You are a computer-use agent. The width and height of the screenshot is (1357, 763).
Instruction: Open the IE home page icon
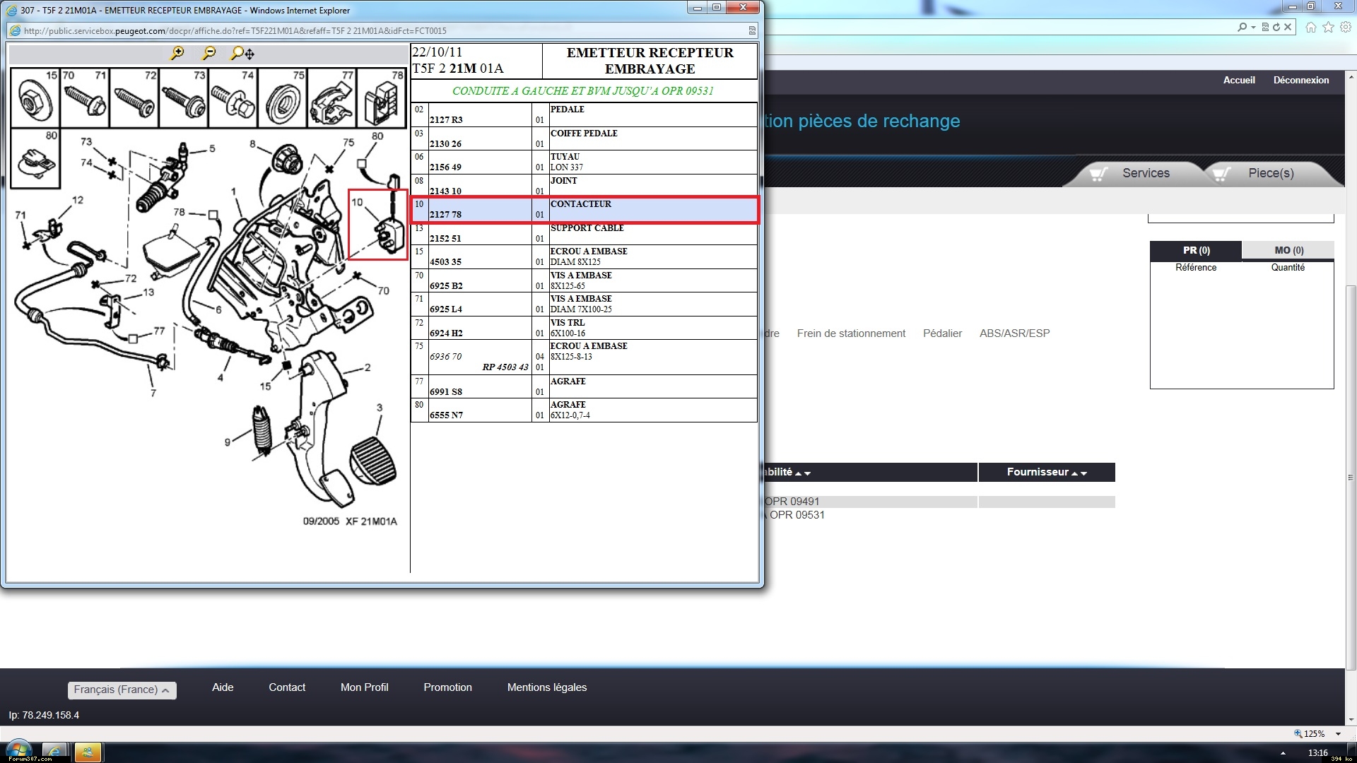[1311, 27]
